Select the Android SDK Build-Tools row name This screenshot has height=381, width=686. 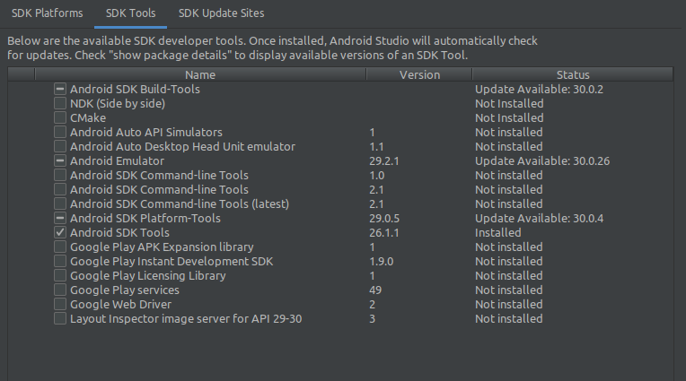coord(135,89)
